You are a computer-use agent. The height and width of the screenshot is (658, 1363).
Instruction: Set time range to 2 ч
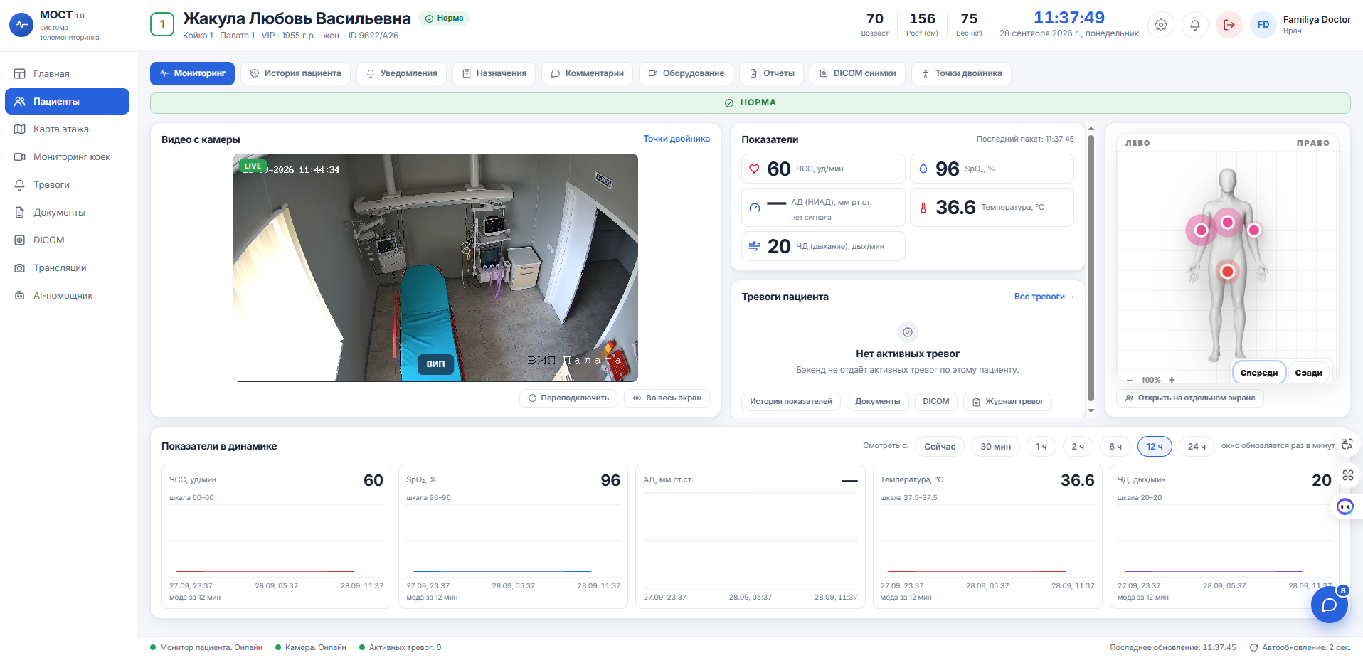click(1078, 446)
